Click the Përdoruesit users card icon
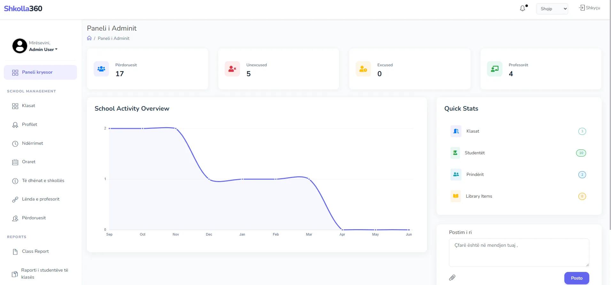 pos(101,69)
